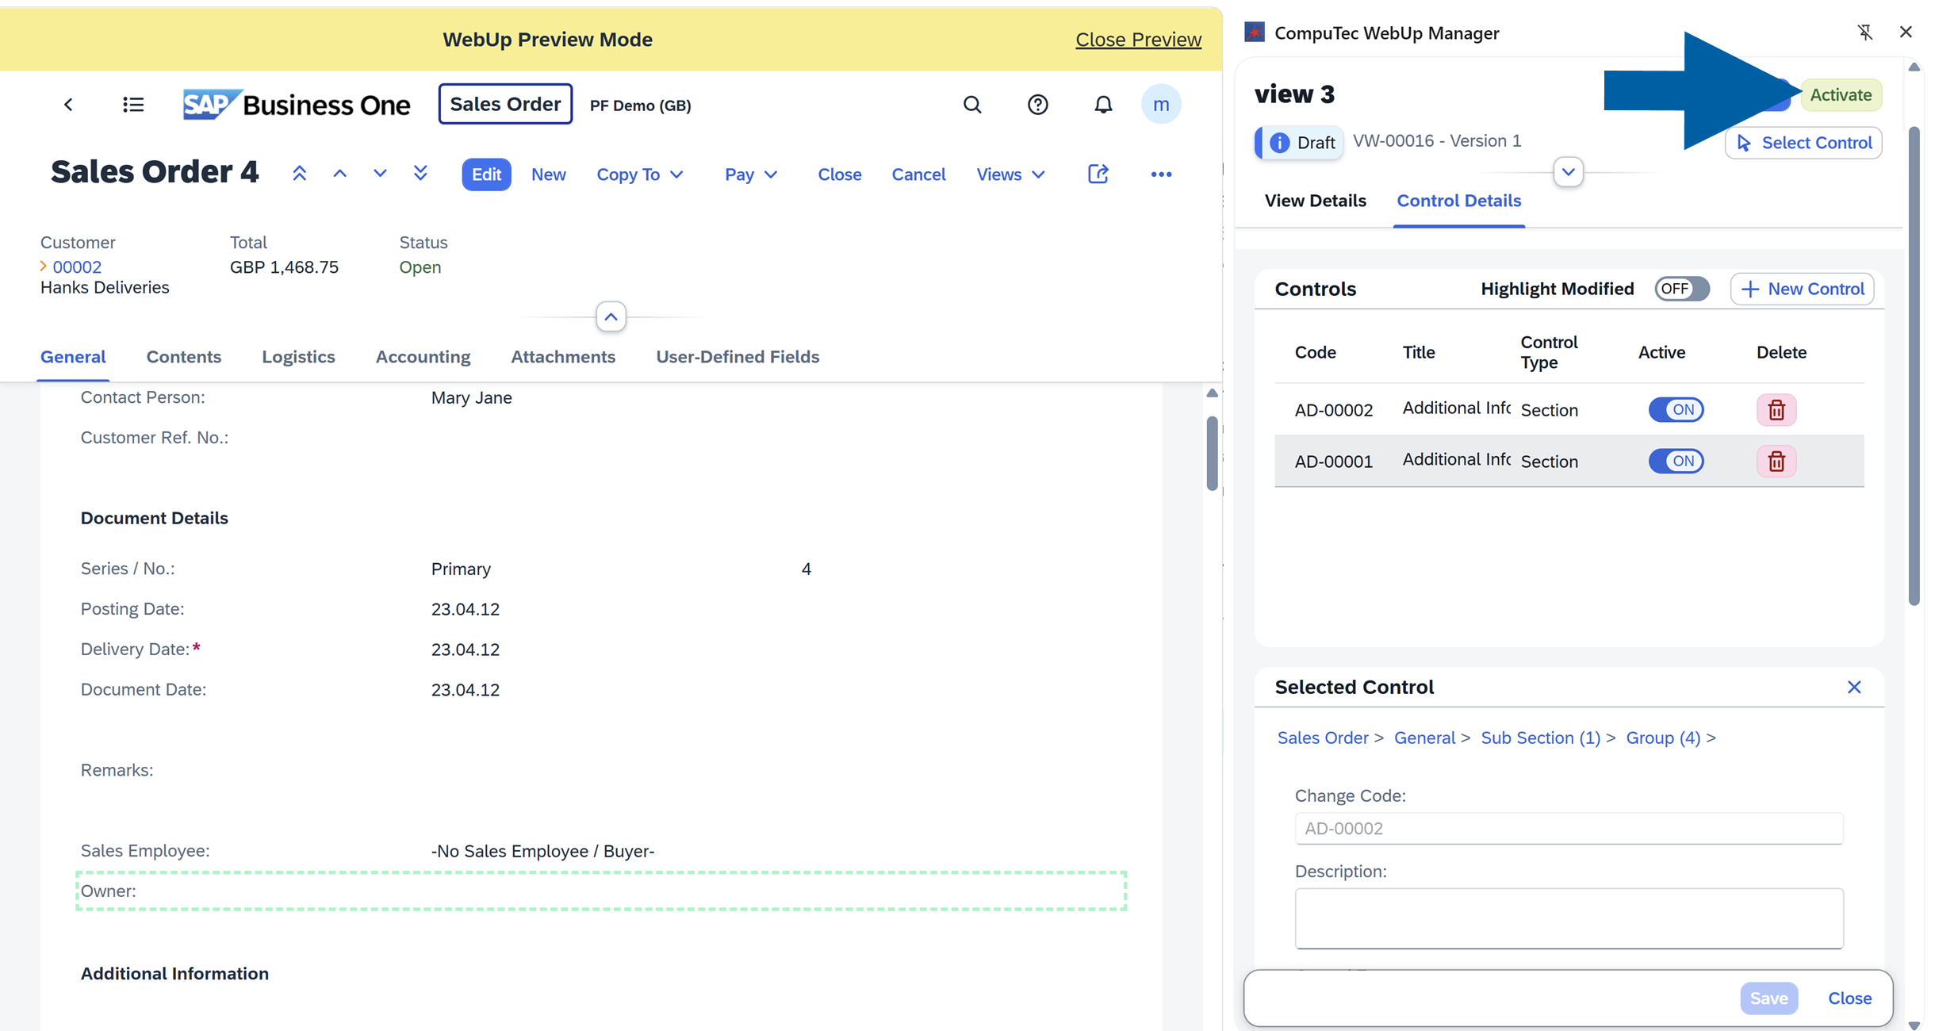Click the Sales Order content scrollbar

click(1212, 454)
